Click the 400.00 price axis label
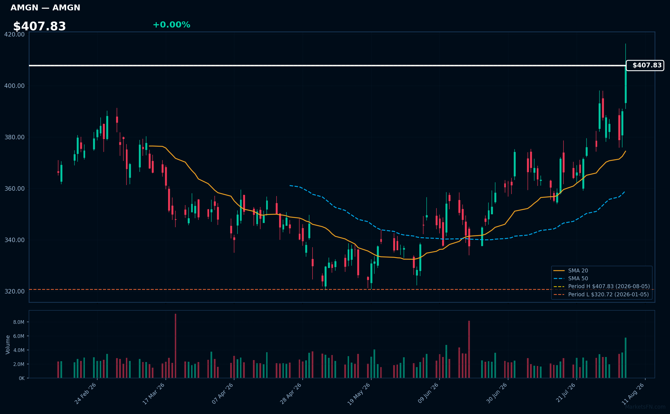Screen dimensions: 670x414 click(14, 86)
